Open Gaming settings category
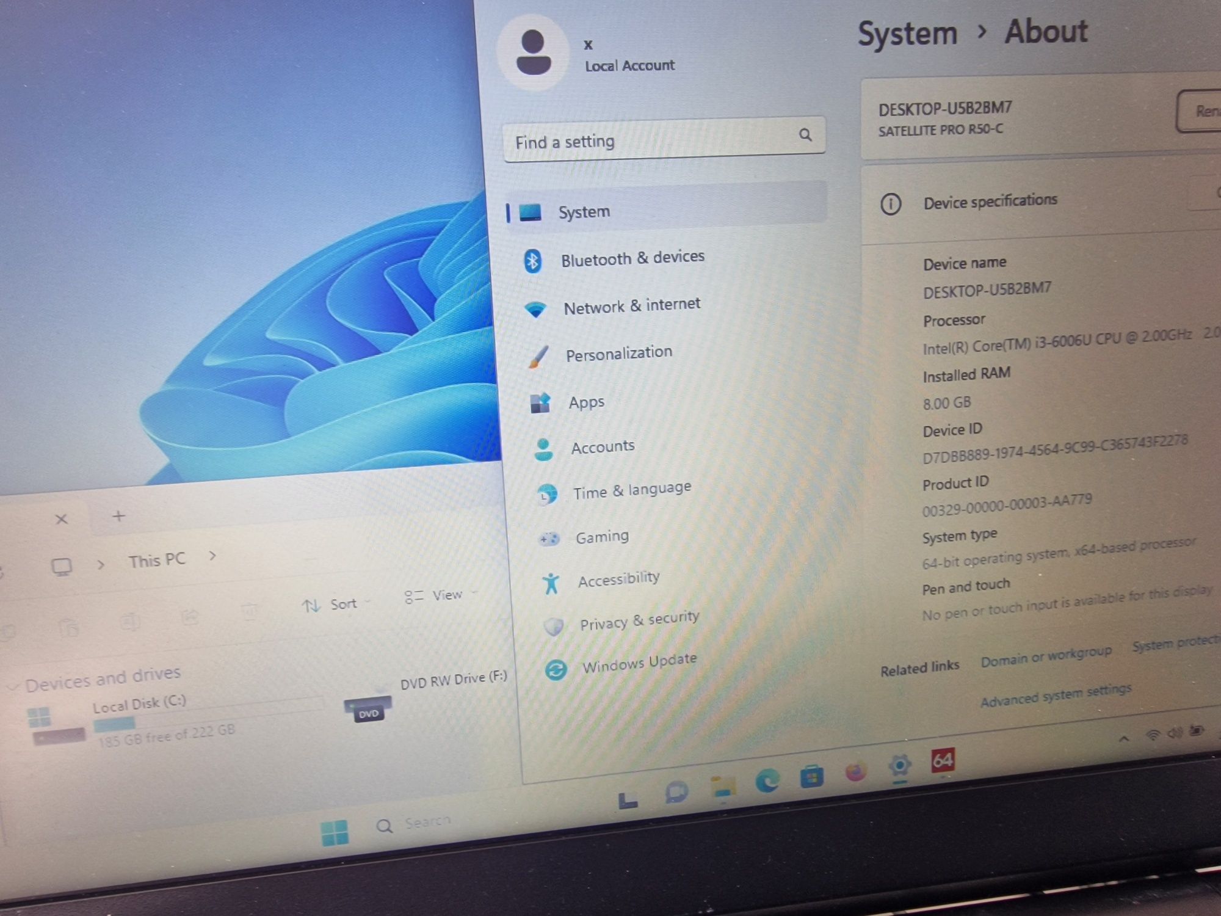 pos(601,536)
